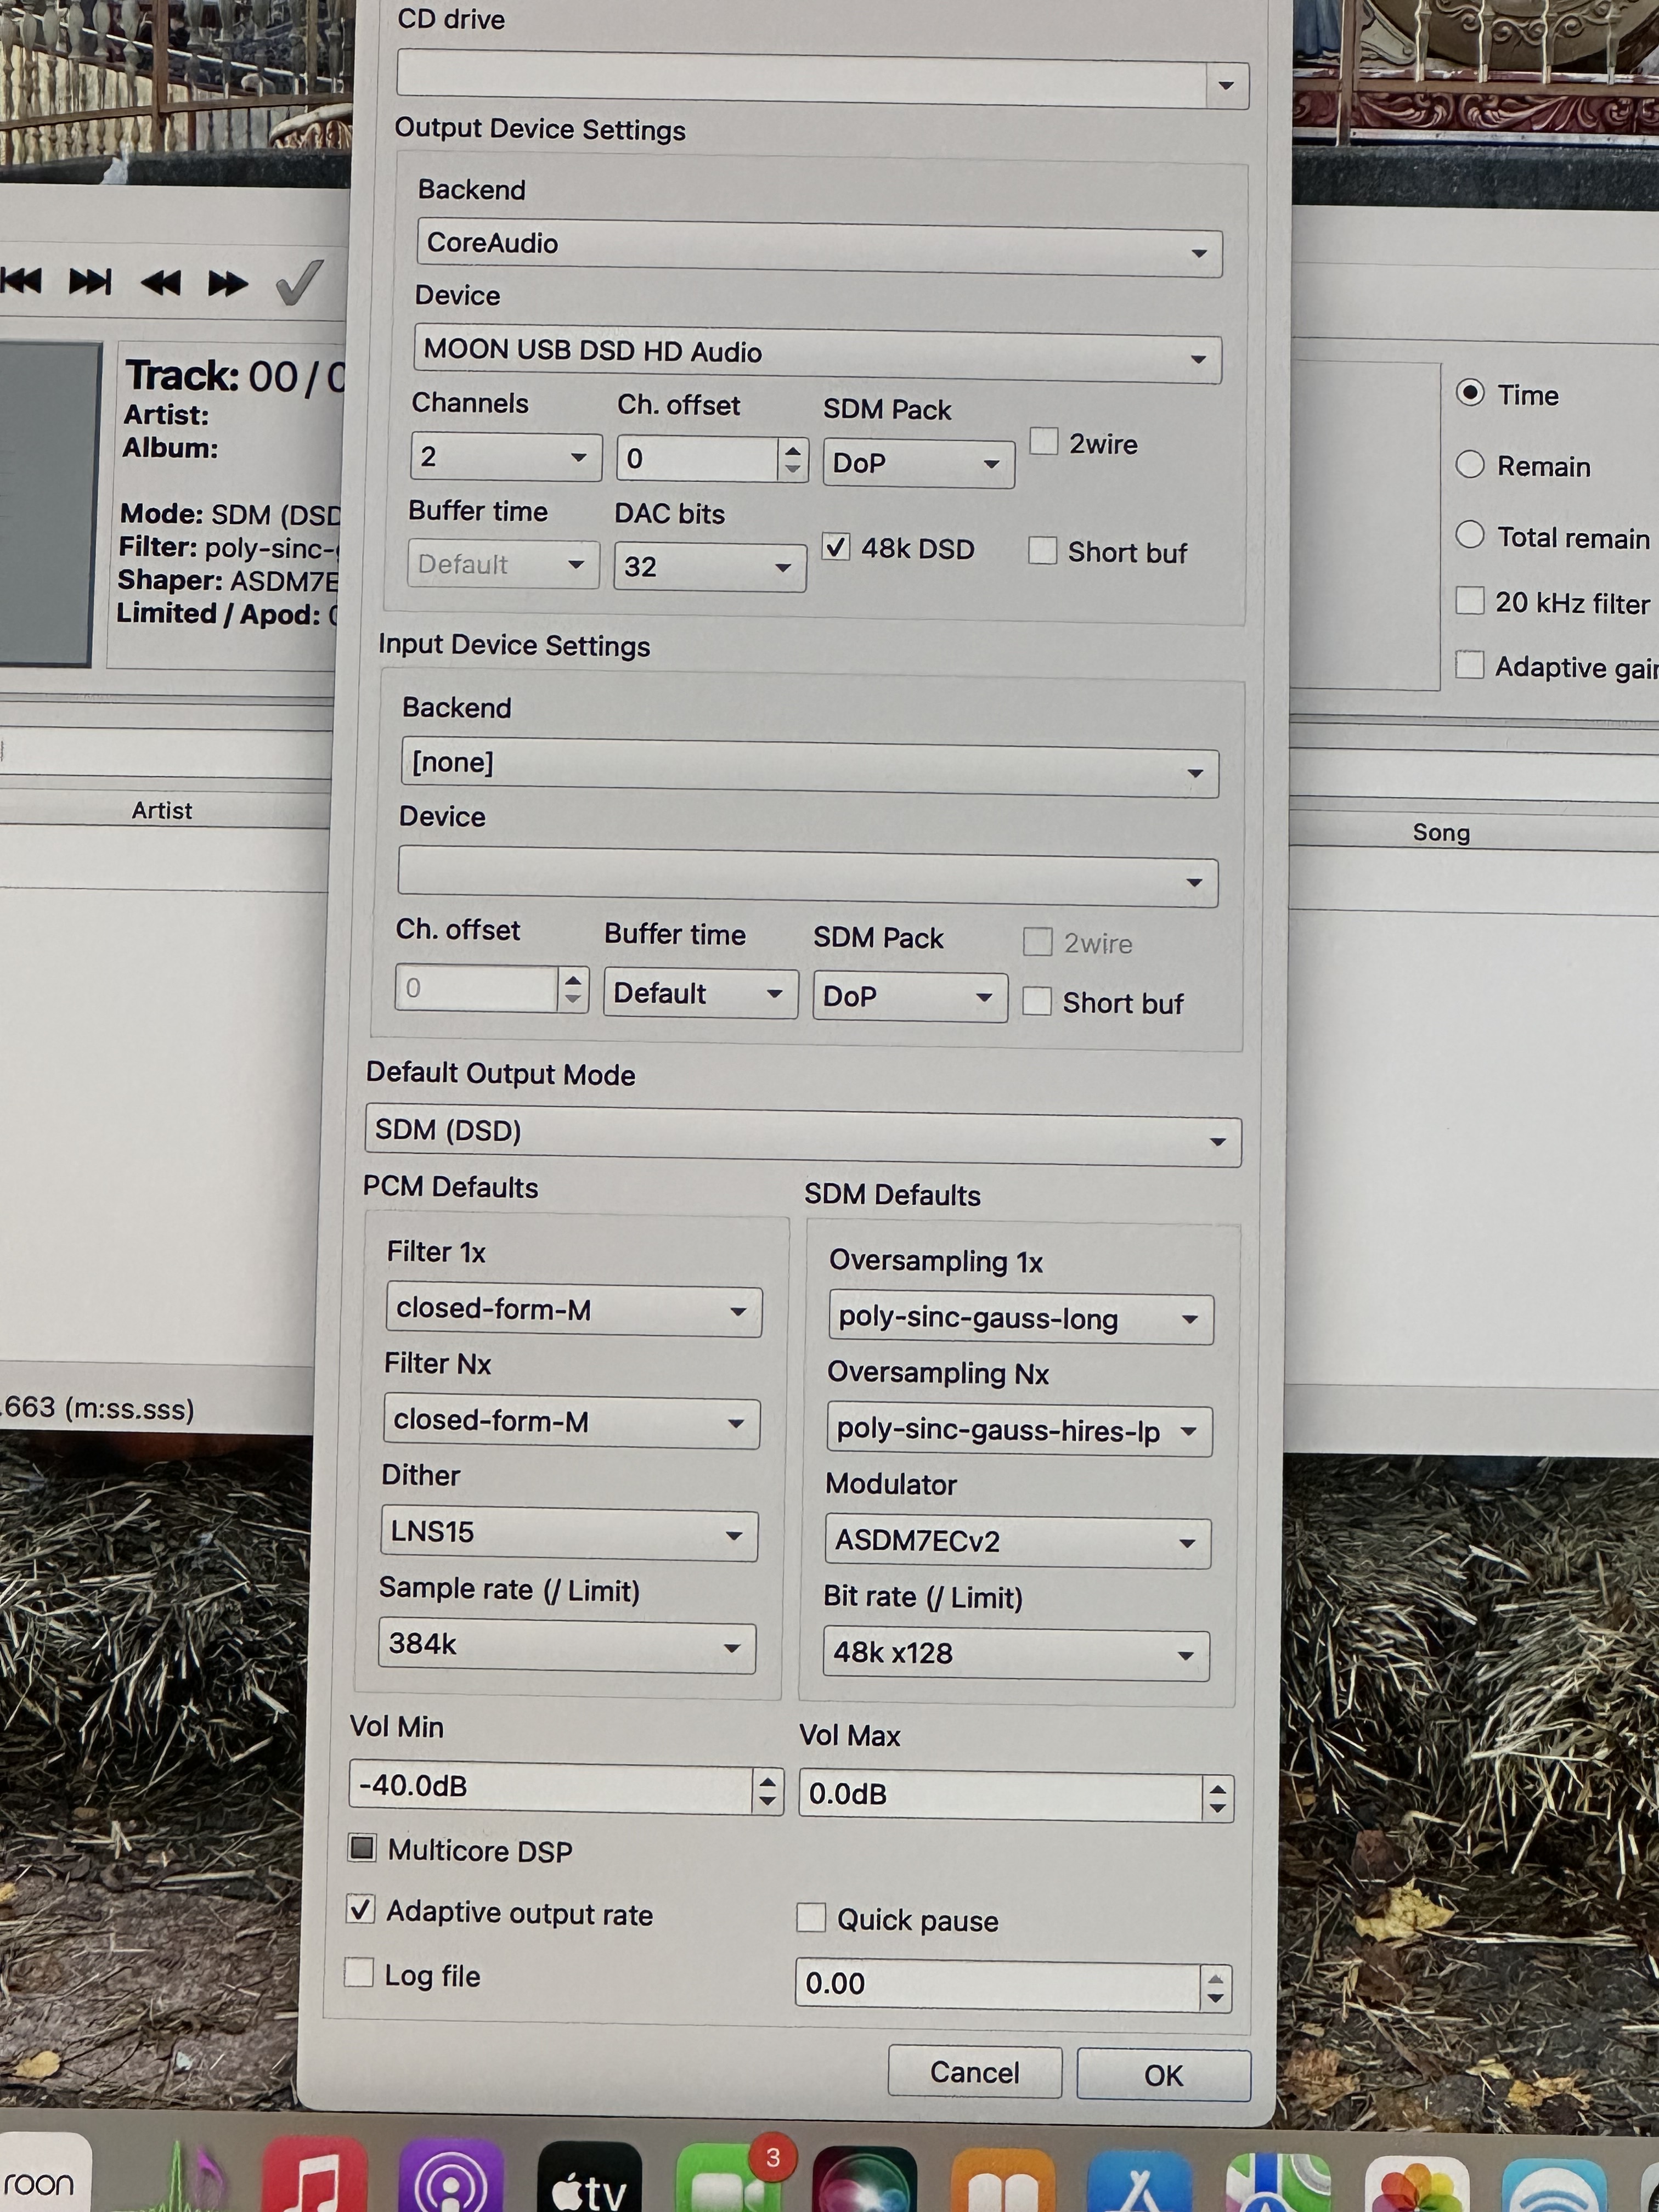Enable Adaptive gain in main window
This screenshot has width=1659, height=2212.
point(1470,664)
